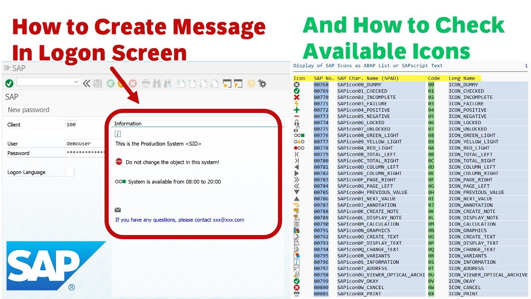Click the User field containing demouser

[85, 143]
